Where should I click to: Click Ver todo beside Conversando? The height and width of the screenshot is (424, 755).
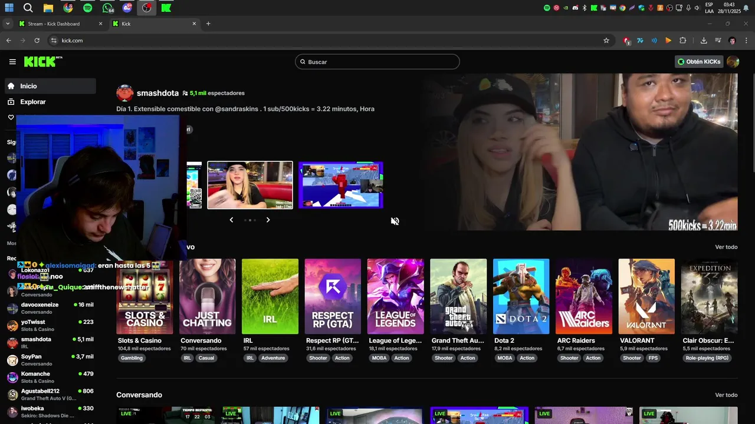(x=726, y=395)
